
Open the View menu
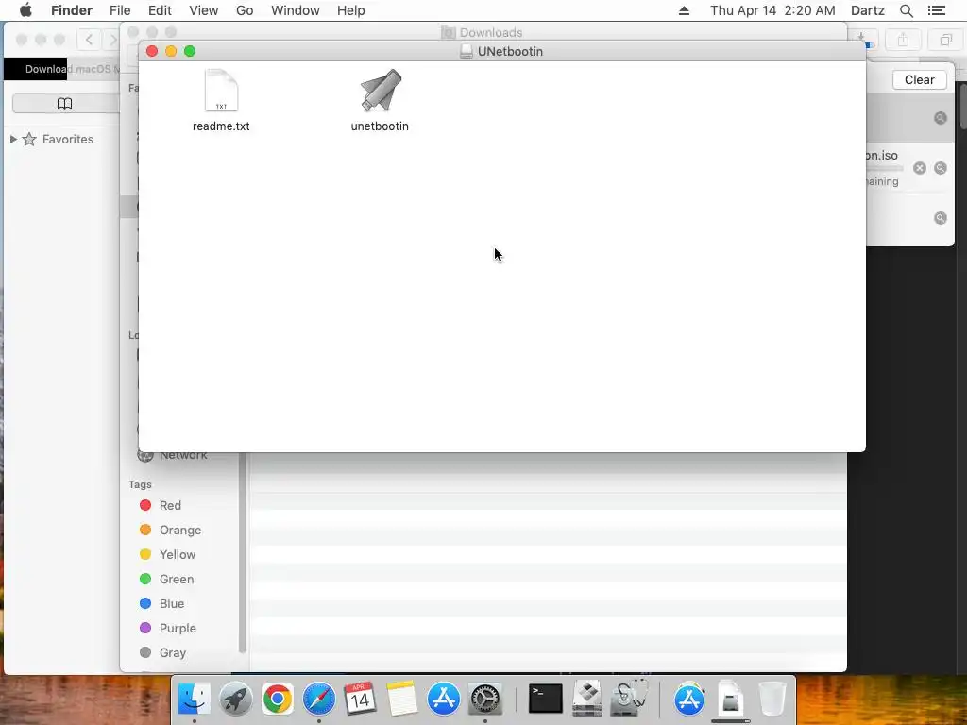[x=204, y=10]
